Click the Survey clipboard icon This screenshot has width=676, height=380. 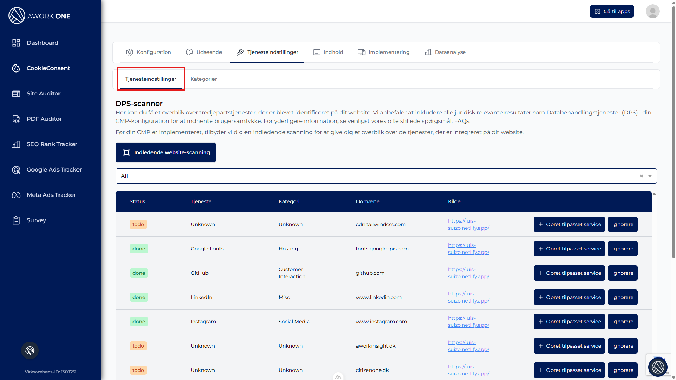[16, 220]
